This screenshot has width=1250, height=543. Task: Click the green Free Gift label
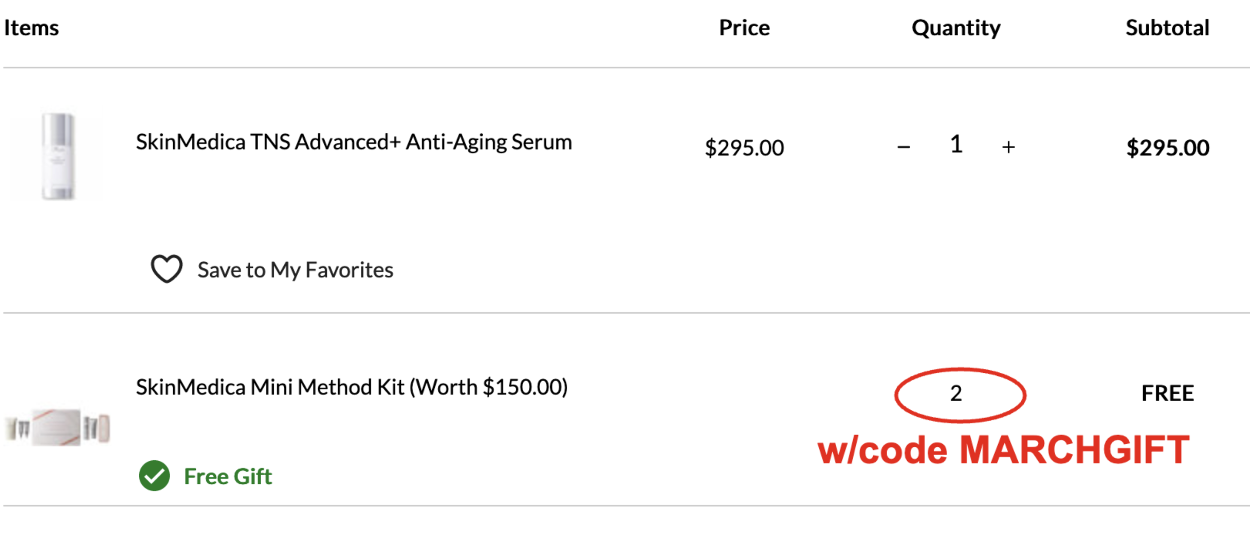[228, 476]
